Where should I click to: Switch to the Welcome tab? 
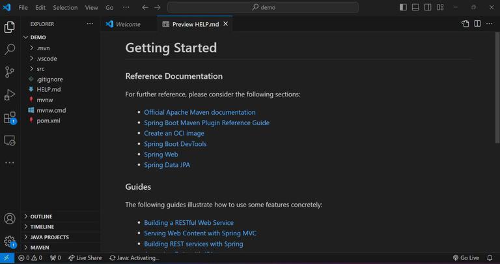point(128,24)
